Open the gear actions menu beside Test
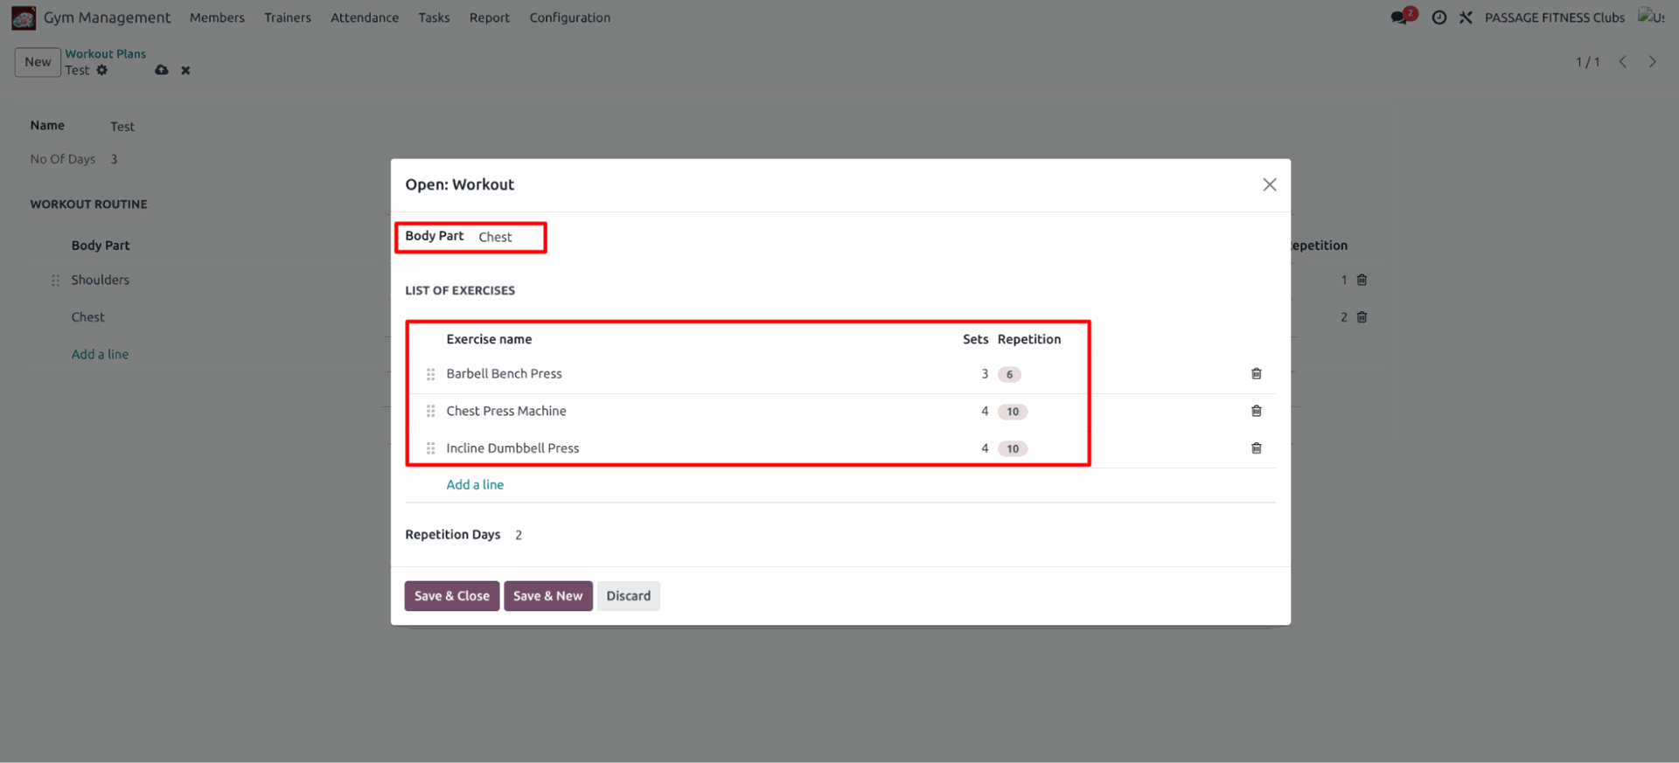 pos(102,70)
